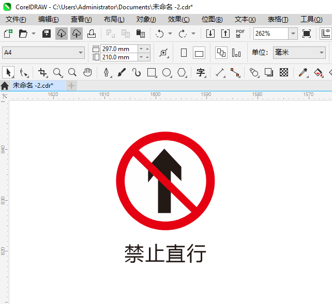Open the Redo history dropdown arrow
Image resolution: width=332 pixels, height=304 pixels.
coord(193,34)
